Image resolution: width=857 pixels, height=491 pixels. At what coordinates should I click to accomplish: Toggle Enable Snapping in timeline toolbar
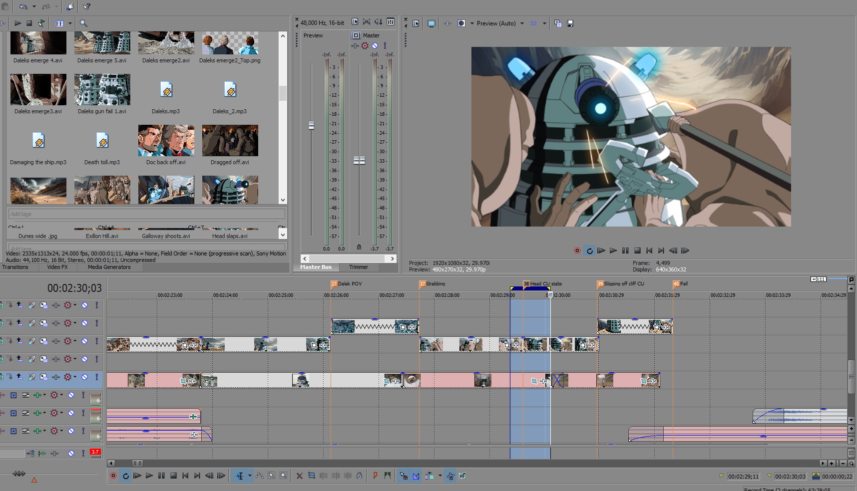tap(404, 476)
